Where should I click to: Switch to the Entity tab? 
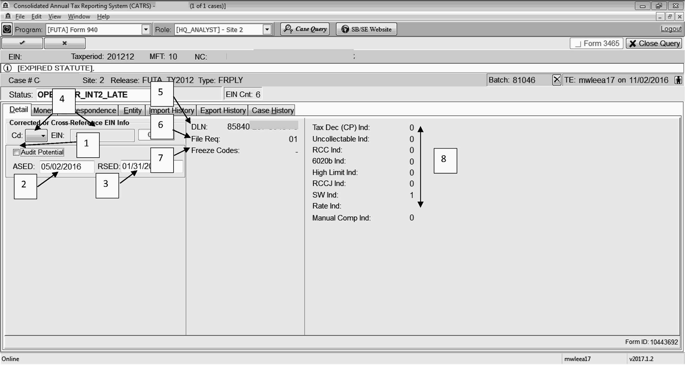click(132, 110)
